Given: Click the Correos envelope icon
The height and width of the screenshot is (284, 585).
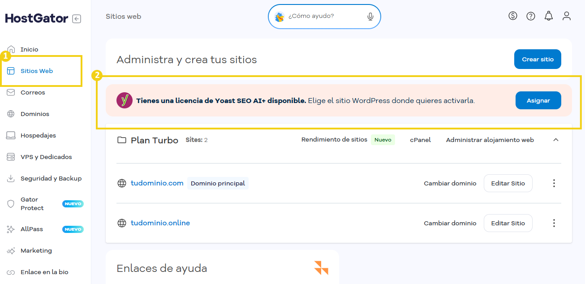Looking at the screenshot, I should (x=11, y=92).
